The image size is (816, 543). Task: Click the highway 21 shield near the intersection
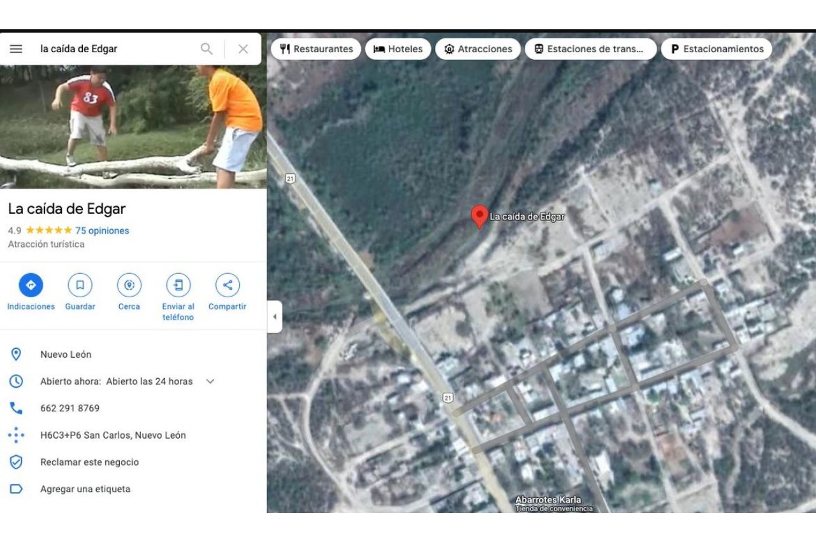(x=448, y=398)
